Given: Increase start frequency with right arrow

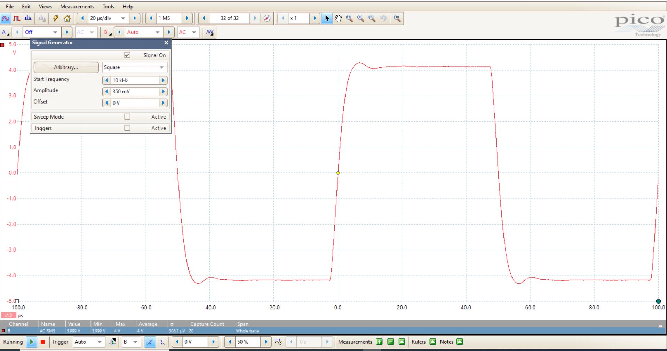Looking at the screenshot, I should pos(163,80).
